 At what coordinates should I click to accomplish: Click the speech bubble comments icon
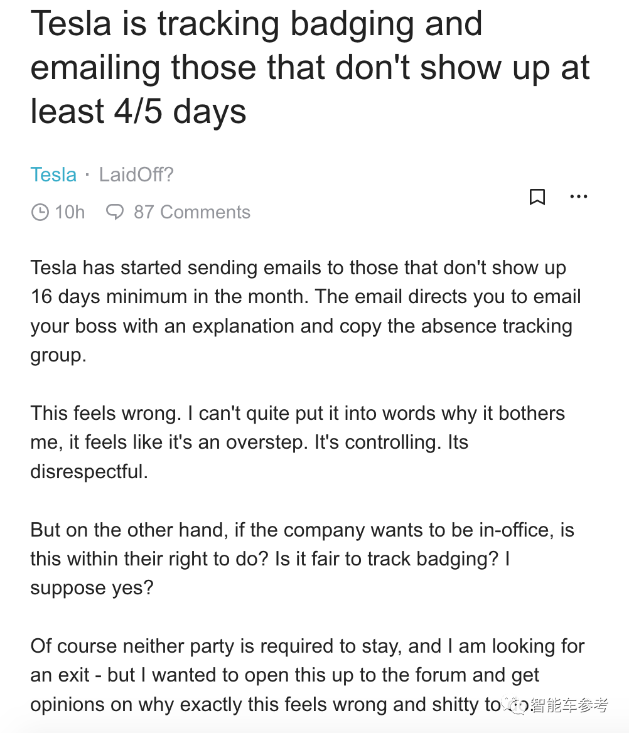(115, 211)
